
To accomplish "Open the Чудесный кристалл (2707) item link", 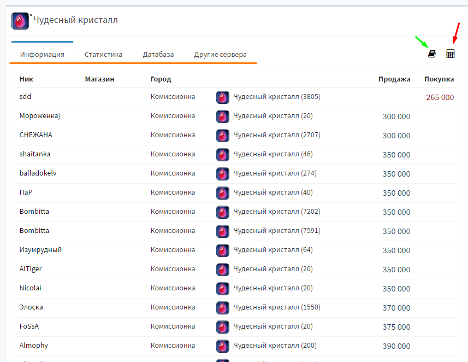I will tap(277, 135).
